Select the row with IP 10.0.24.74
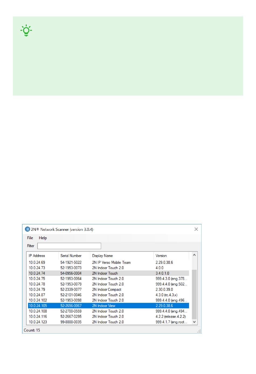This screenshot has width=256, height=374. coord(109,273)
